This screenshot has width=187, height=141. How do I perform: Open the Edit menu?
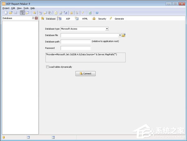pos(13,8)
